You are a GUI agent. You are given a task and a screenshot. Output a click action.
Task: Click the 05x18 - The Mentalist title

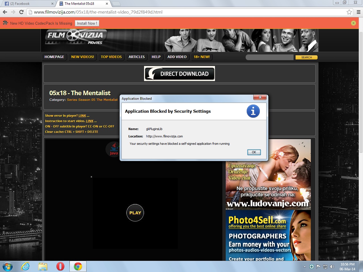click(80, 93)
